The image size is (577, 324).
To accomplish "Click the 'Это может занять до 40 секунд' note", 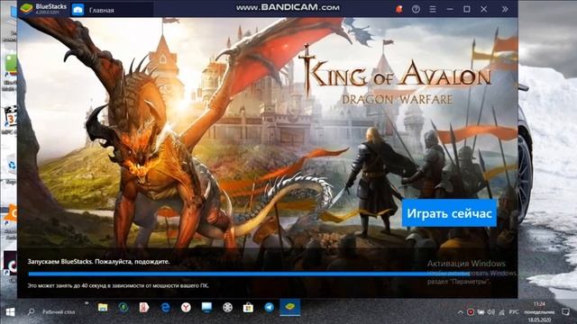I will point(118,285).
